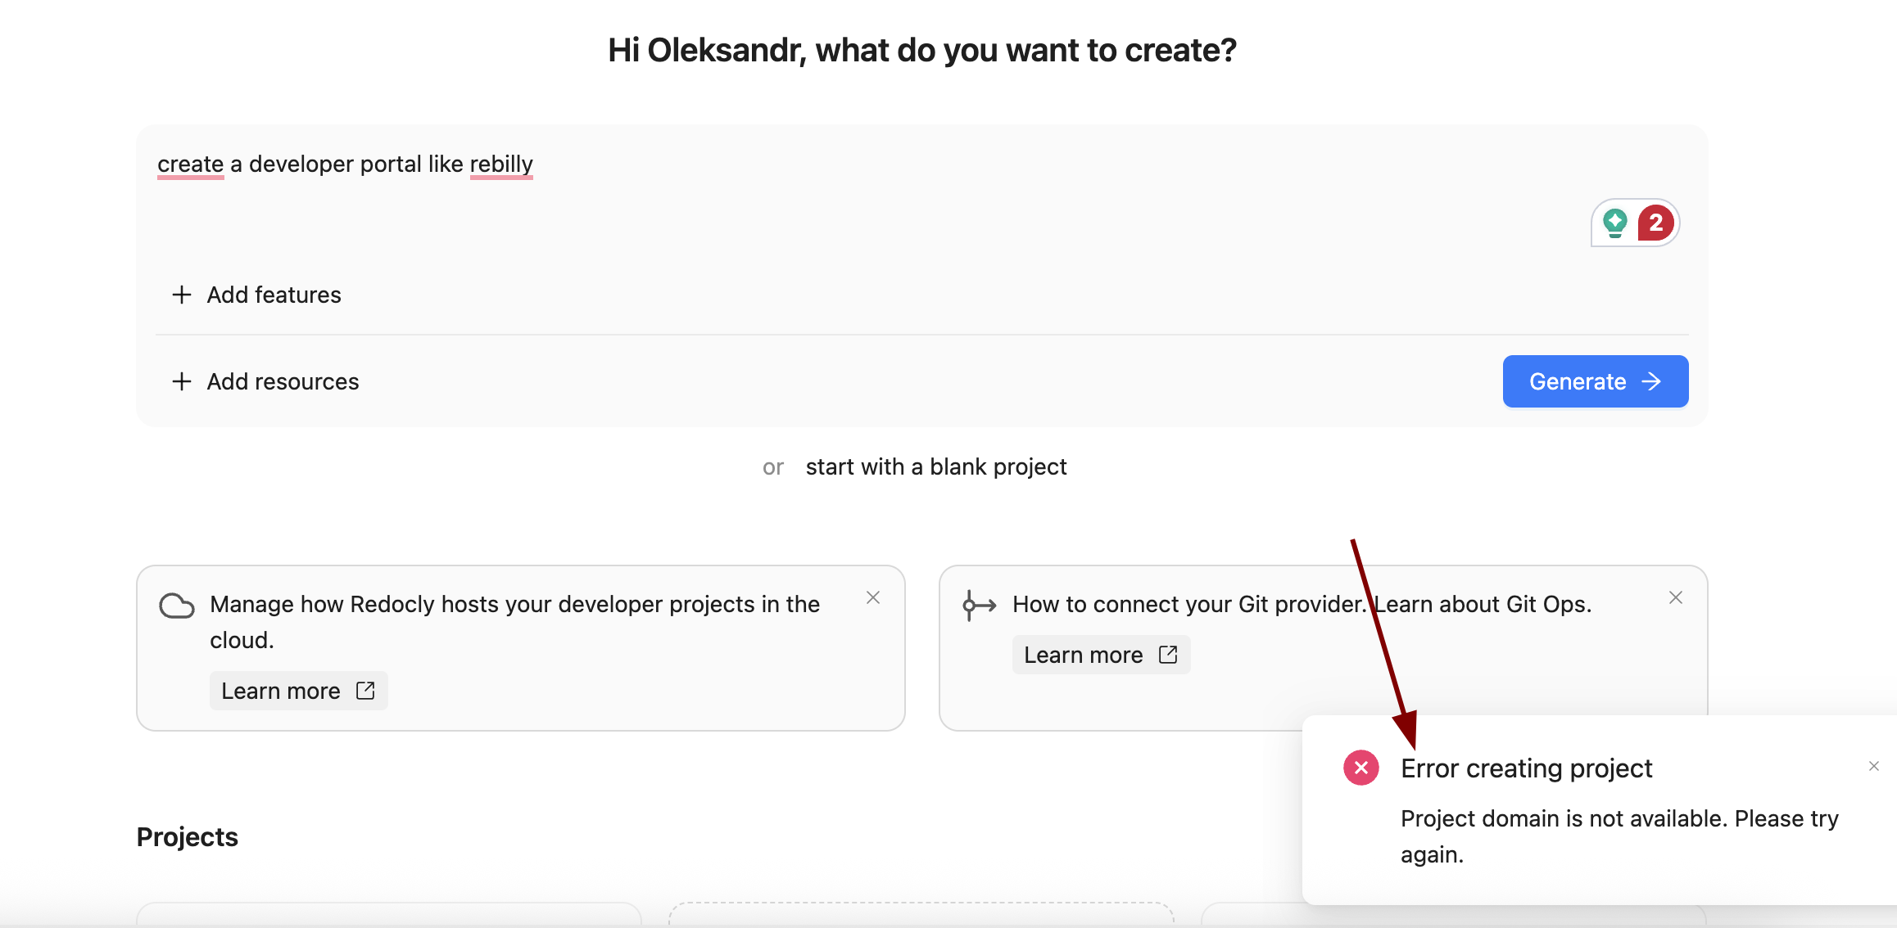The image size is (1897, 928).
Task: Click the red error icon in the notification
Action: point(1361,768)
